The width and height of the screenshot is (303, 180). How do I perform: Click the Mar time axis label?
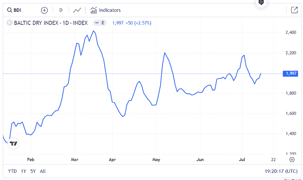click(75, 160)
